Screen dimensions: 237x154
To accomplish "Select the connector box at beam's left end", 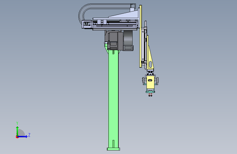I will (87, 24).
